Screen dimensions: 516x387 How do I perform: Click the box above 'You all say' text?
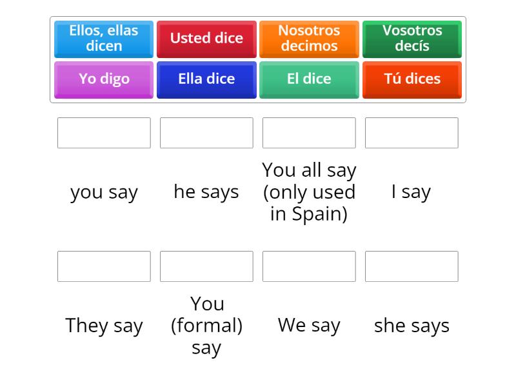click(x=309, y=133)
